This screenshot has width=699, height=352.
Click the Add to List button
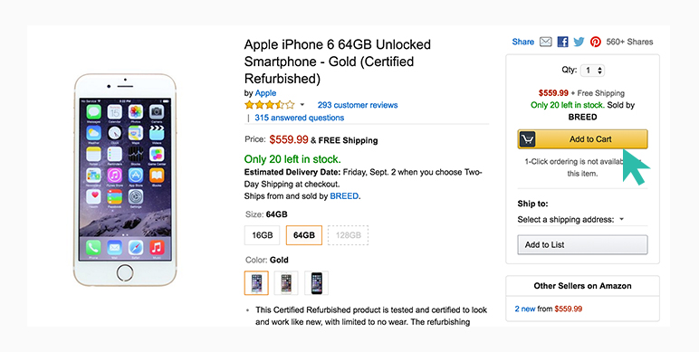click(582, 244)
